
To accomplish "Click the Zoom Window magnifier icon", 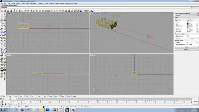I will [x=37, y=11].
